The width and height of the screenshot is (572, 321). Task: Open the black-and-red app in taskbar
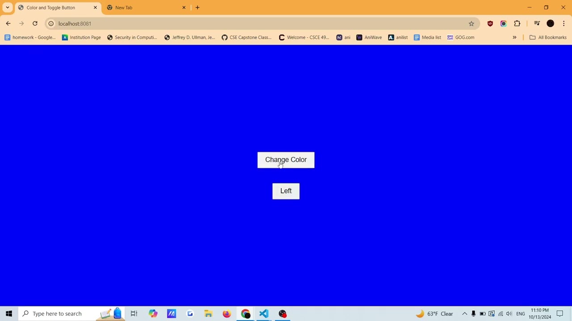282,314
